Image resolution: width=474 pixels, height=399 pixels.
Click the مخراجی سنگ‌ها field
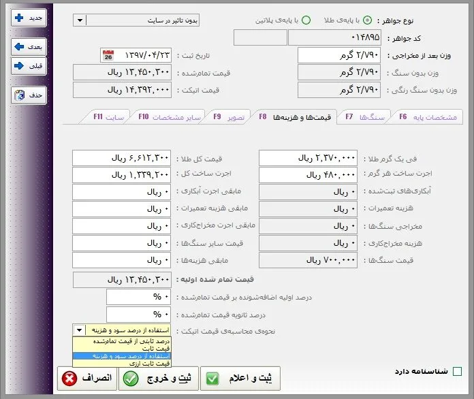tap(308, 226)
